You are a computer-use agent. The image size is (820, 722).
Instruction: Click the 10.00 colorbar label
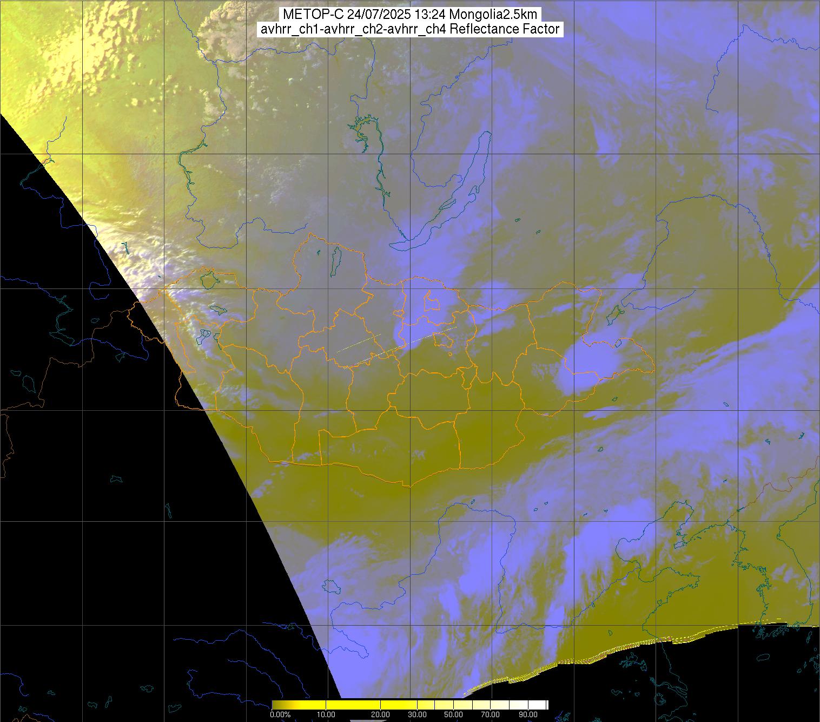(x=327, y=715)
